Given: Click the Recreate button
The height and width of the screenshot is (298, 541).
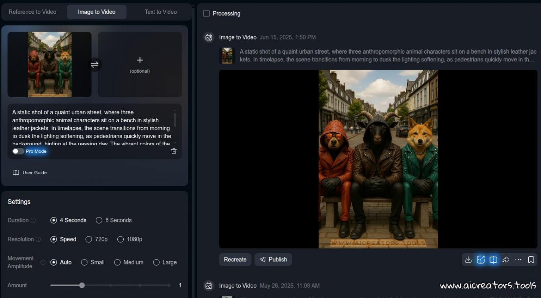Looking at the screenshot, I should point(235,260).
